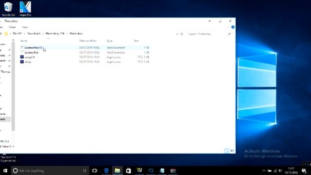311x175 pixels.
Task: Click the Photoshop icon of the setup application
Action: click(x=22, y=62)
